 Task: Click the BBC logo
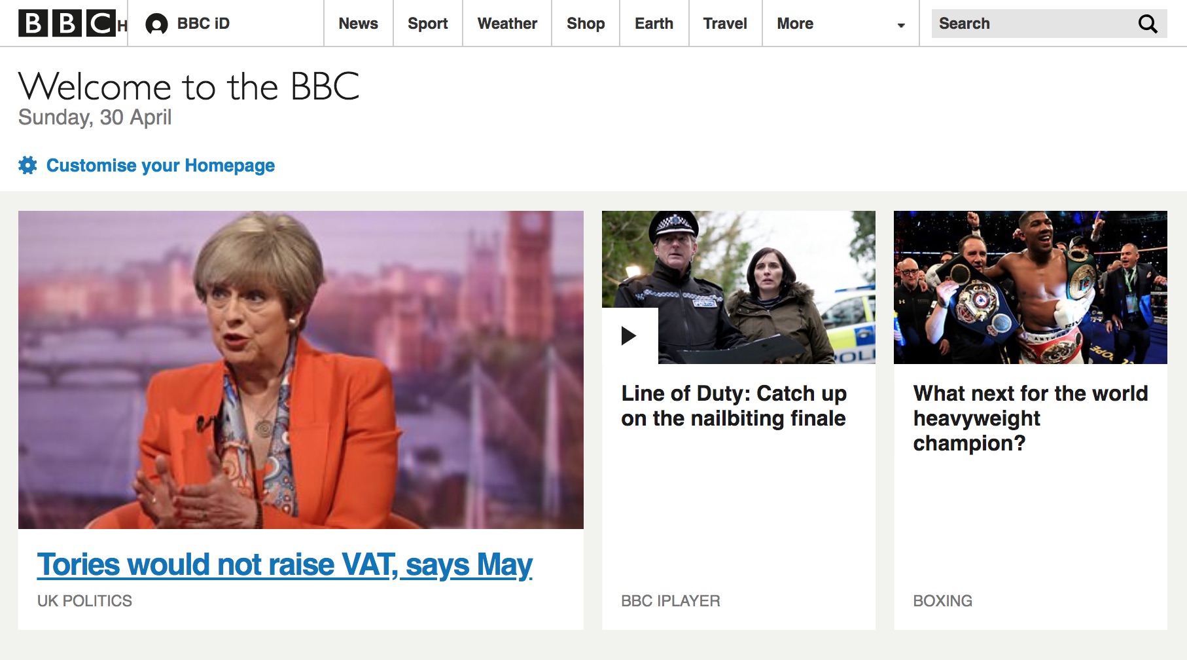pos(65,24)
